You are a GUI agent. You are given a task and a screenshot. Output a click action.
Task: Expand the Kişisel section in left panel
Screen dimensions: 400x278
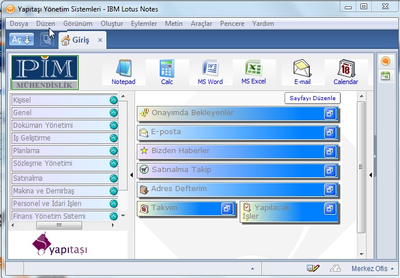pyautogui.click(x=113, y=100)
